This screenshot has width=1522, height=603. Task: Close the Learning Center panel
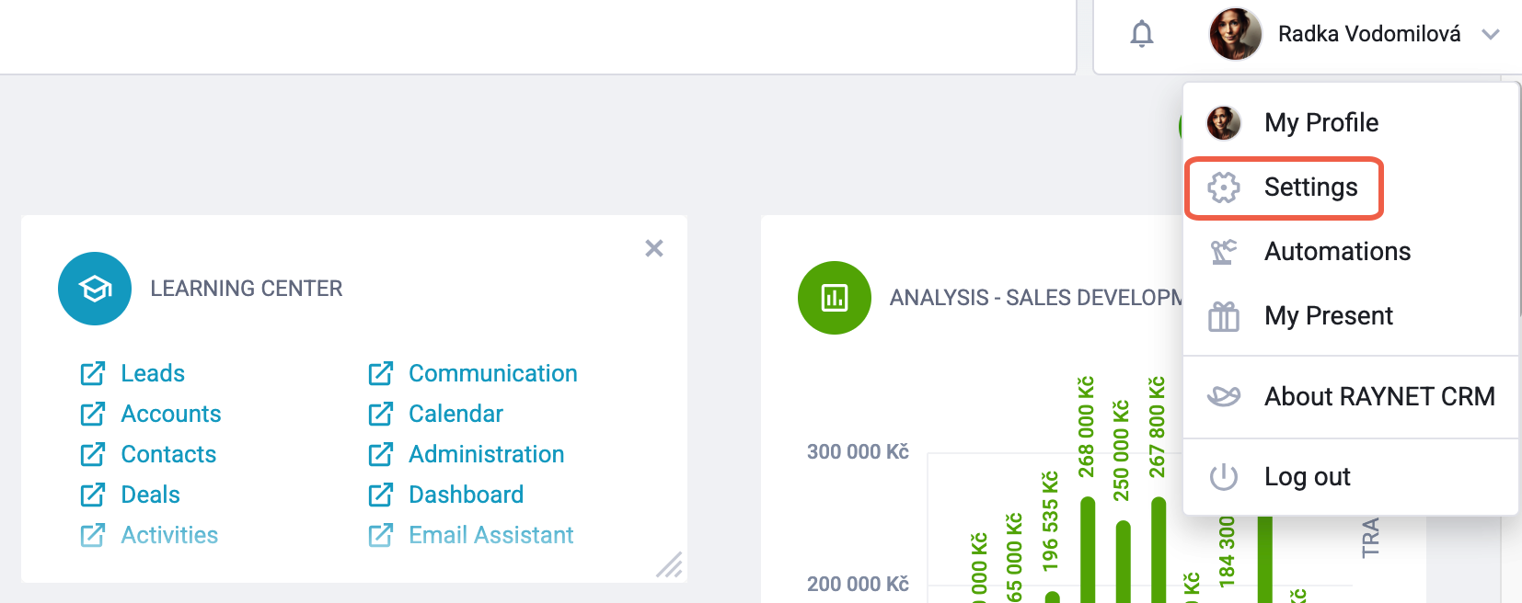[x=654, y=248]
